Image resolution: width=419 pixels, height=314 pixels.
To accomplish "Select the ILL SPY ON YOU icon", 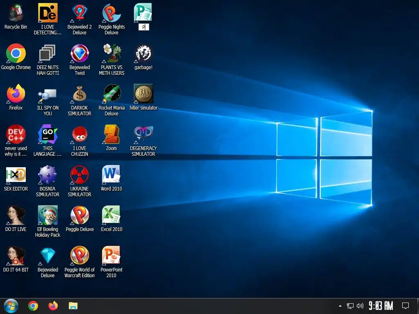I will tap(47, 95).
